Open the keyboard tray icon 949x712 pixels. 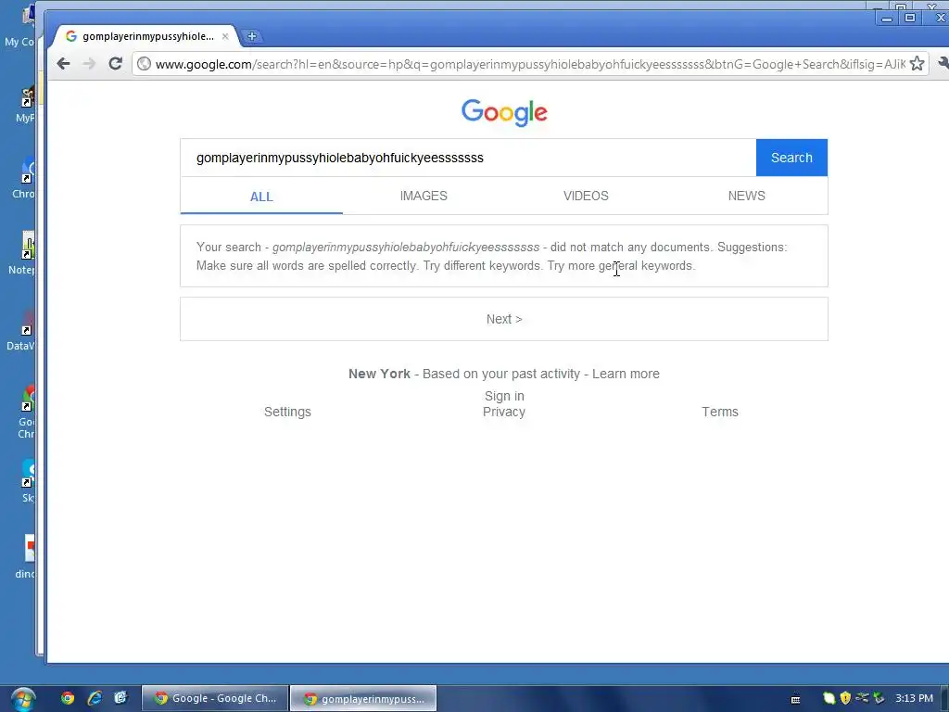796,699
